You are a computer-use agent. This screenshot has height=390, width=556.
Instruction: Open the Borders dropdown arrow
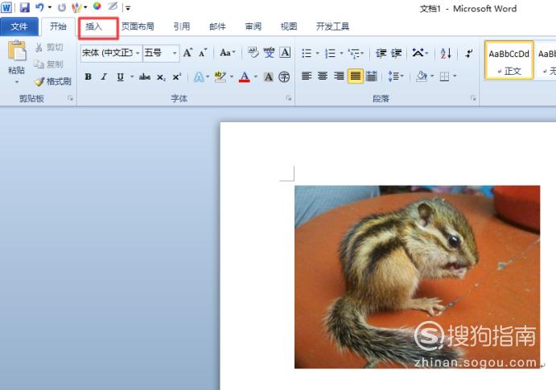click(455, 76)
